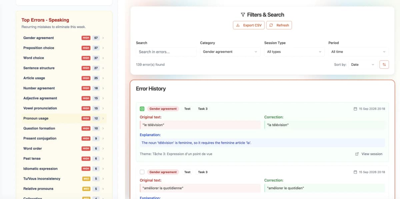Select Word choice error row
Screen dimensions: 400x199
64,58
